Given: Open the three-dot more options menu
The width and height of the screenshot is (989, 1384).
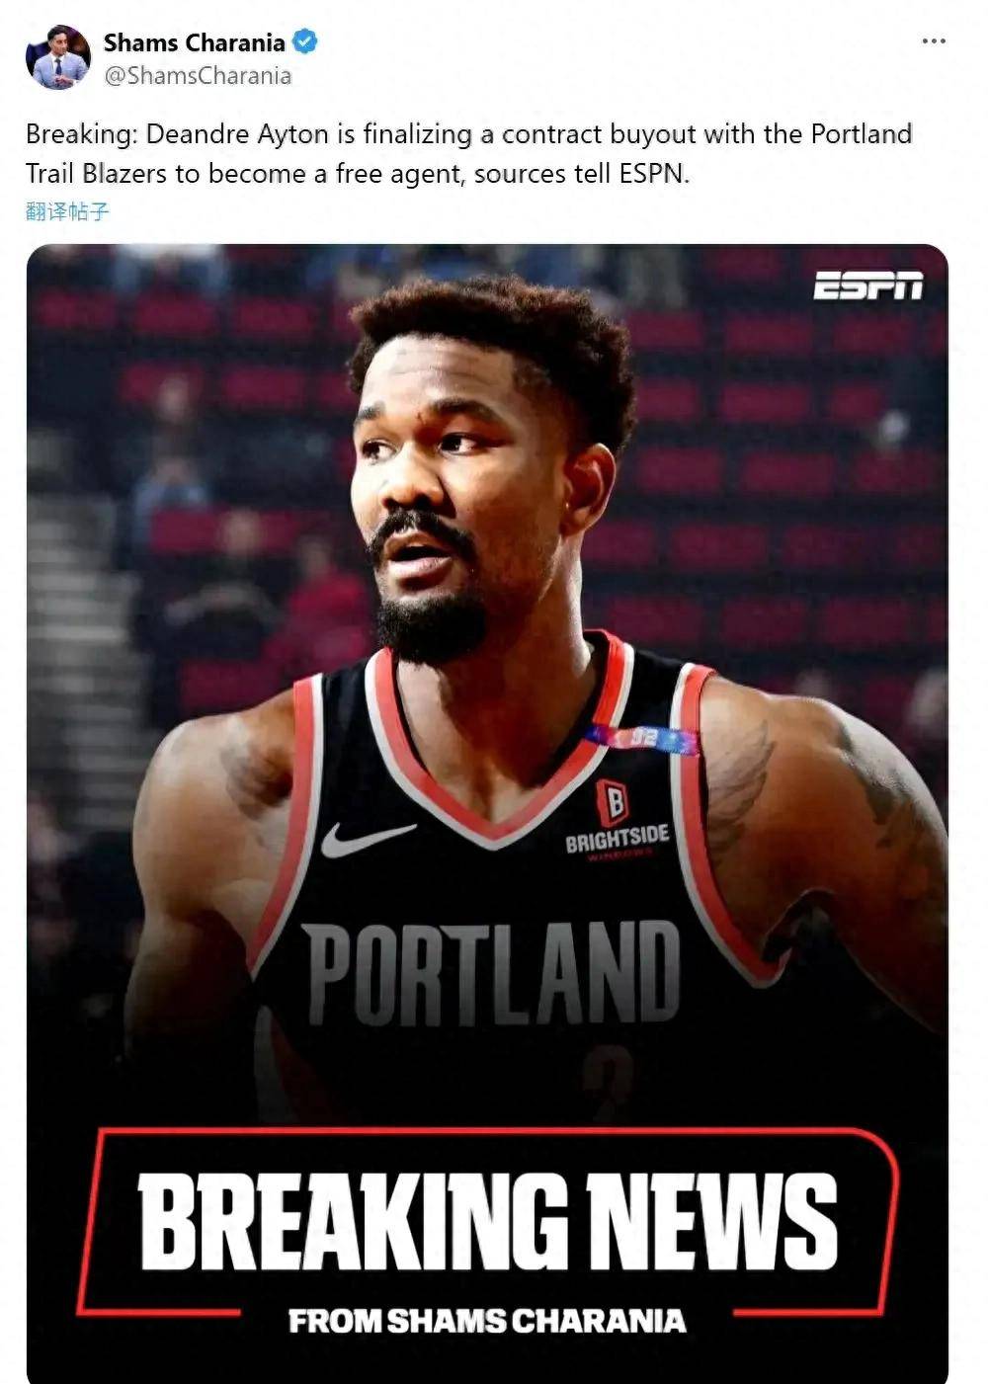Looking at the screenshot, I should coord(933,41).
